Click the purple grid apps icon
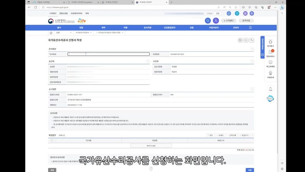Image resolution: width=305 pixels, height=172 pixels. click(x=245, y=13)
